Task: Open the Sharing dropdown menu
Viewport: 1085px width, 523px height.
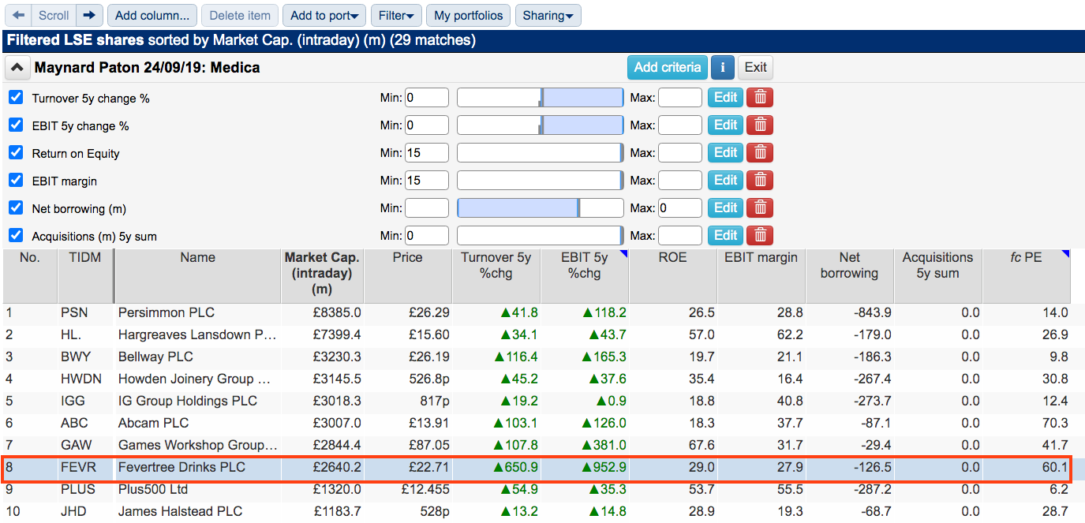Action: tap(548, 15)
